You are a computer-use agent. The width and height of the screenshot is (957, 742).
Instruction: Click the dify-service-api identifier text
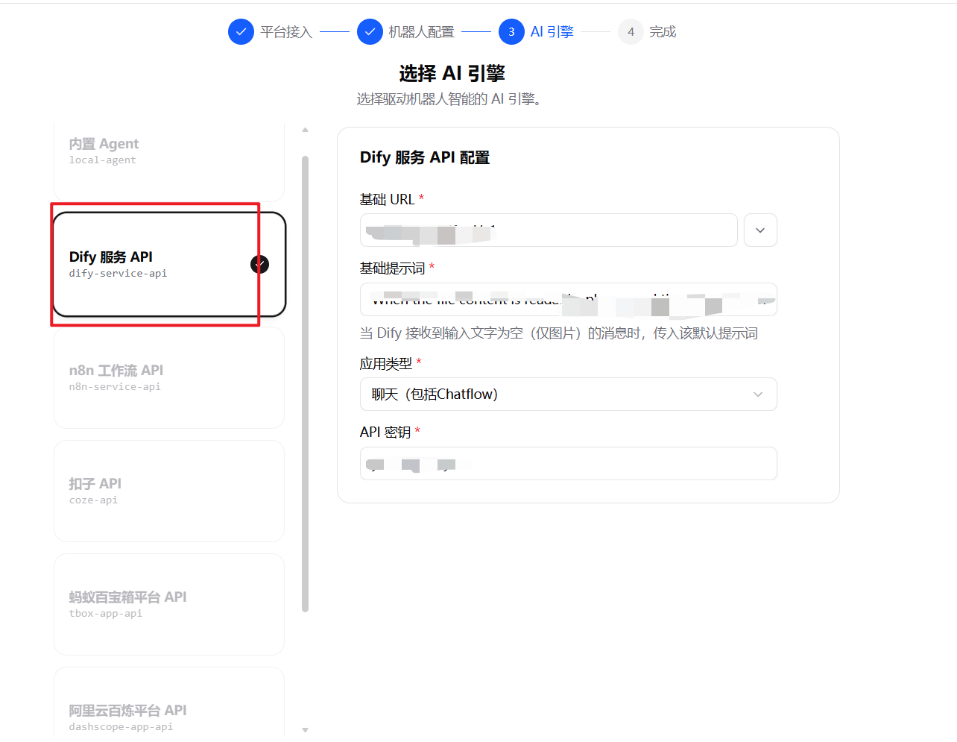pyautogui.click(x=118, y=274)
